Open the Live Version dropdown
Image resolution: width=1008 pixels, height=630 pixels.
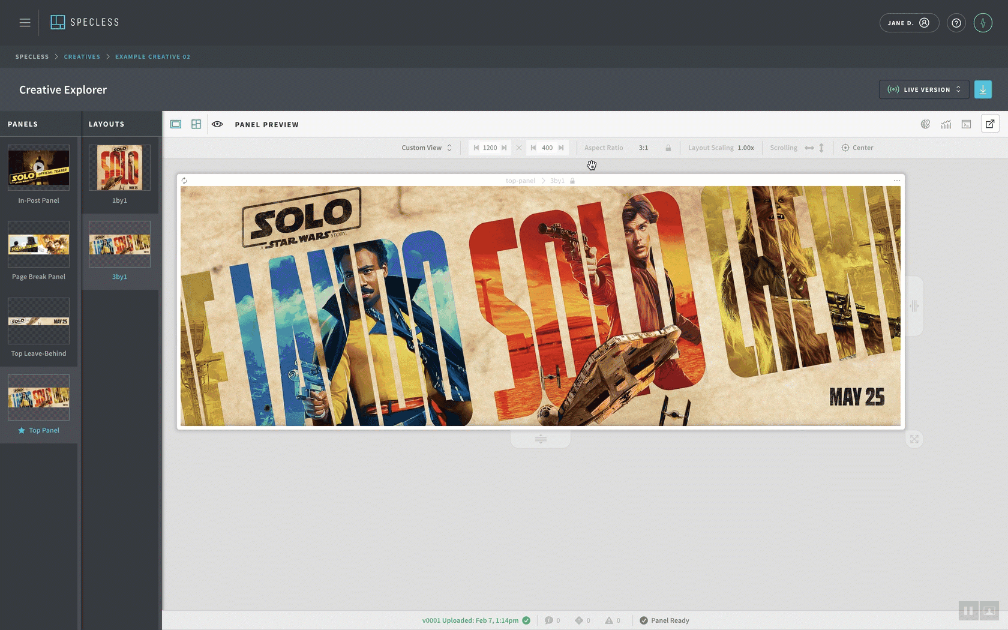[x=924, y=89]
